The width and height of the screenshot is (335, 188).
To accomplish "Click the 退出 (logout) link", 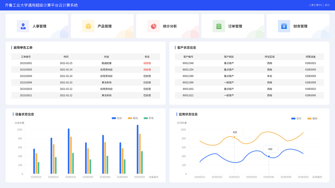I will [x=327, y=5].
